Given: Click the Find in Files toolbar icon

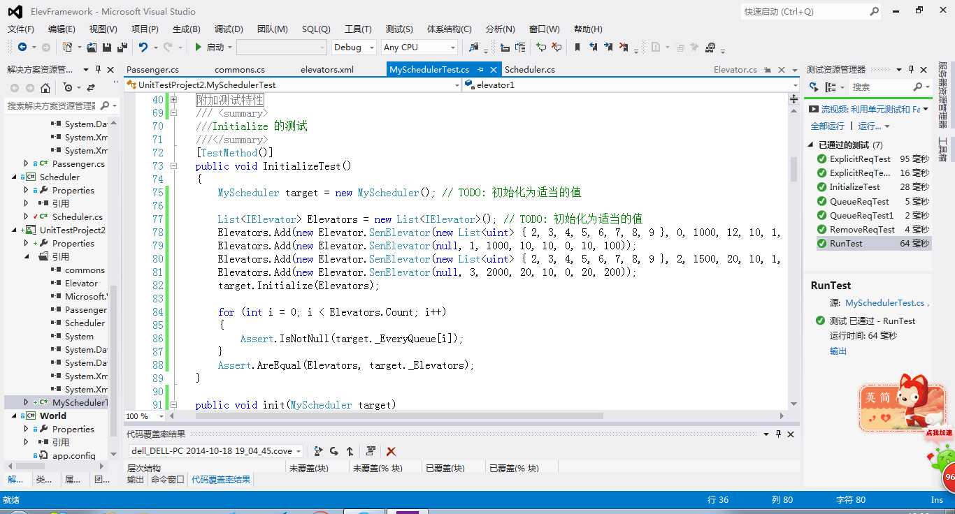Looking at the screenshot, I should (x=474, y=47).
